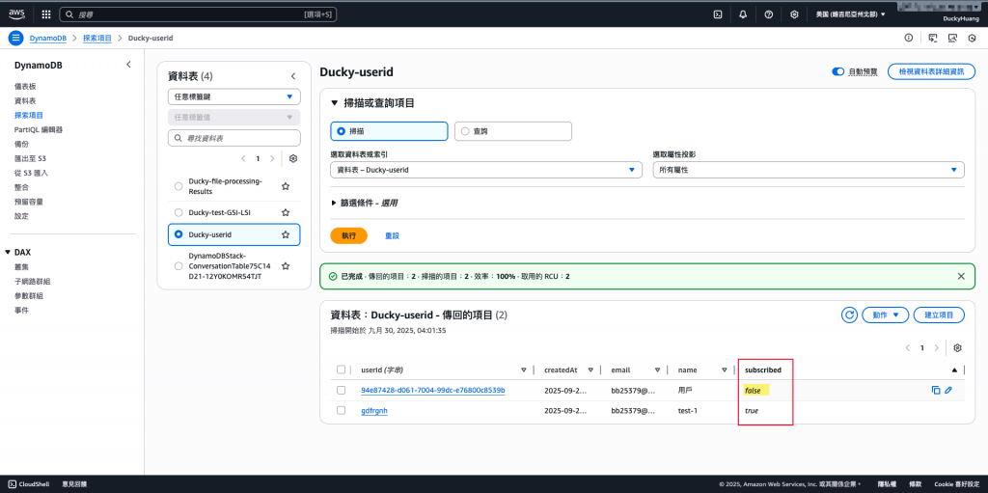This screenshot has width=988, height=493.
Task: Go to next page of returned items
Action: (x=937, y=348)
